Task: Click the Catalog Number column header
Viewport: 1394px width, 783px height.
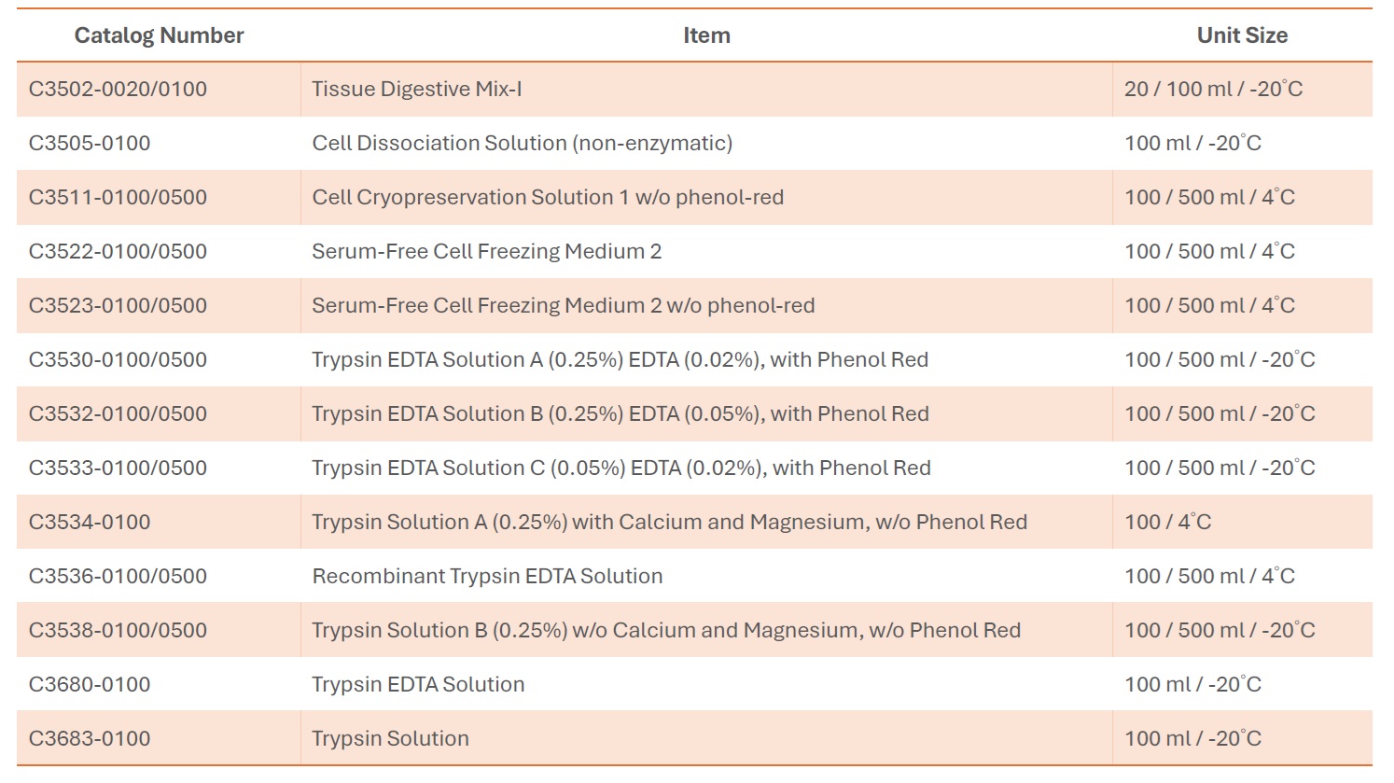Action: point(159,35)
